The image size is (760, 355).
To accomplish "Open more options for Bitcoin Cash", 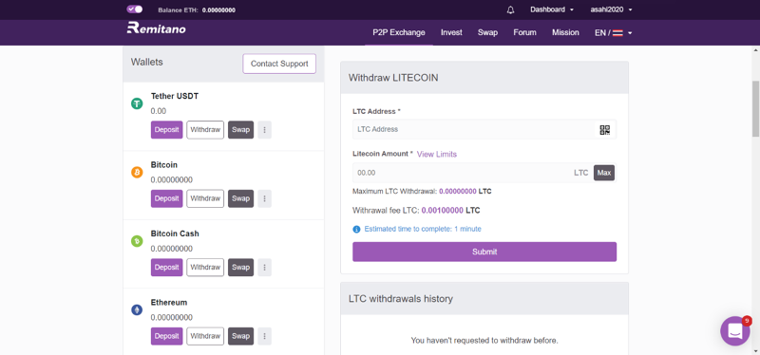I will click(x=265, y=268).
